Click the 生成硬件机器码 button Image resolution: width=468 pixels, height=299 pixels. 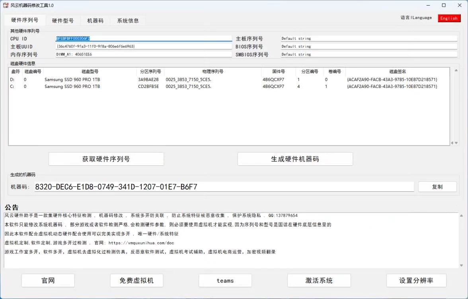[295, 159]
